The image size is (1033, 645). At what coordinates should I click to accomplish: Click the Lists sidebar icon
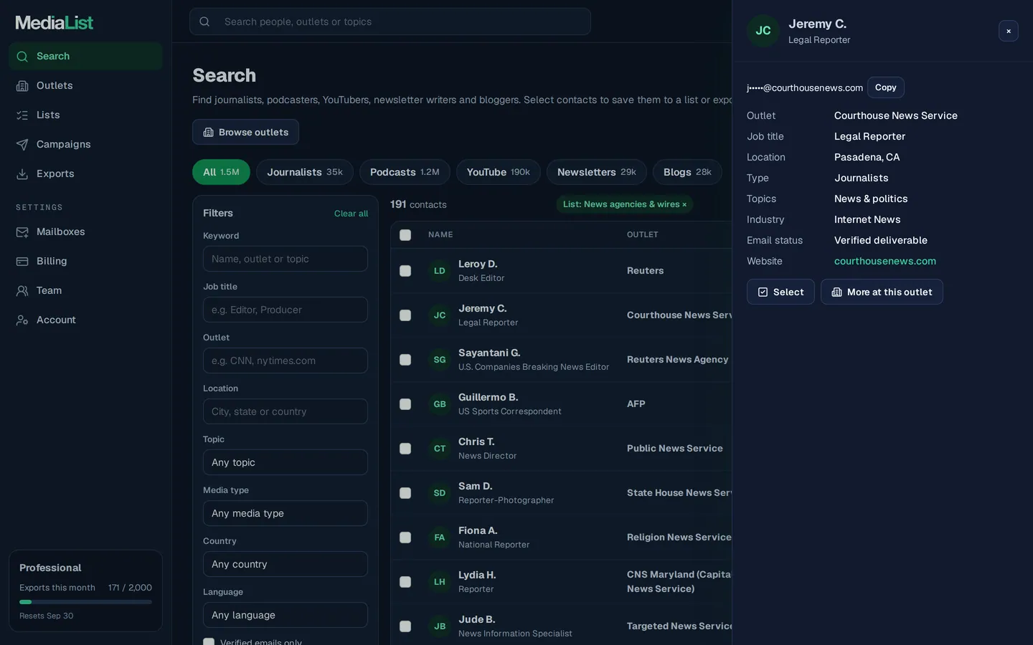click(x=22, y=115)
